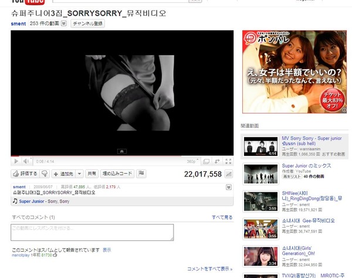Viewport: 352px width, 278px height.
Task: Click the music note icon
Action: 15,201
